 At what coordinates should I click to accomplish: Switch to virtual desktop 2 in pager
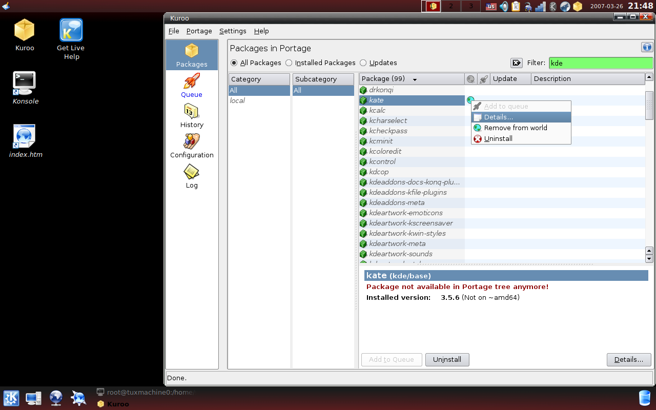pyautogui.click(x=451, y=6)
